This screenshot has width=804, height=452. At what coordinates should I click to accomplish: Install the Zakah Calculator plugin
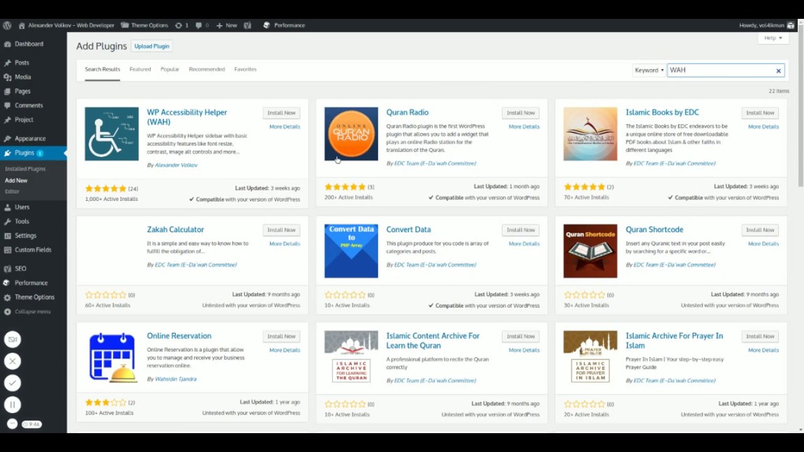tap(281, 230)
